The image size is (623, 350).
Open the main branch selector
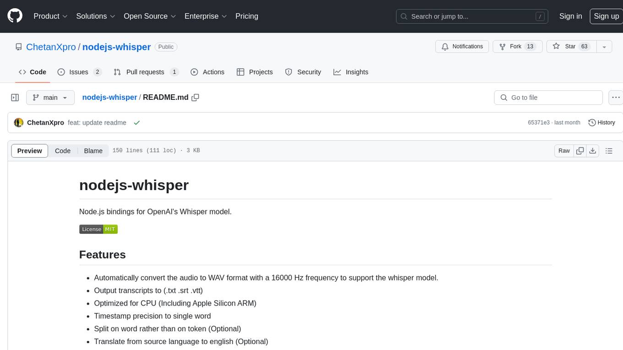[50, 98]
